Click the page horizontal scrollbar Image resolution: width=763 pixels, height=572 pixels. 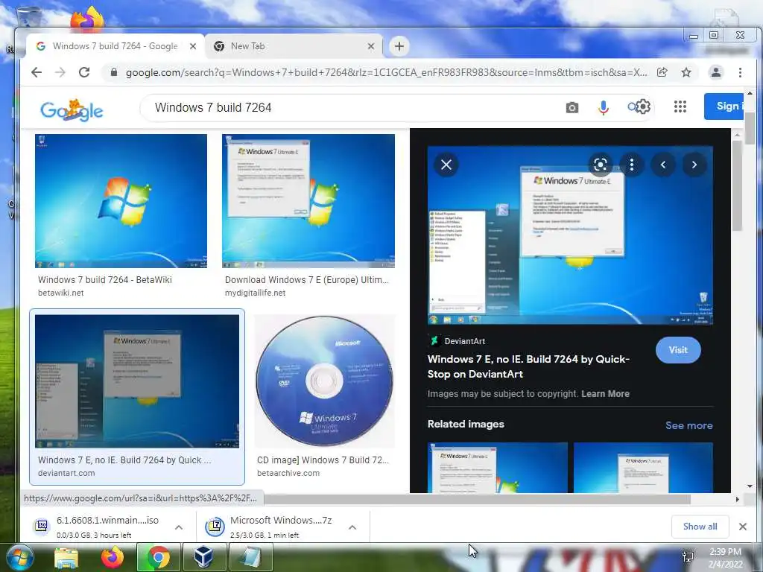pos(477,499)
